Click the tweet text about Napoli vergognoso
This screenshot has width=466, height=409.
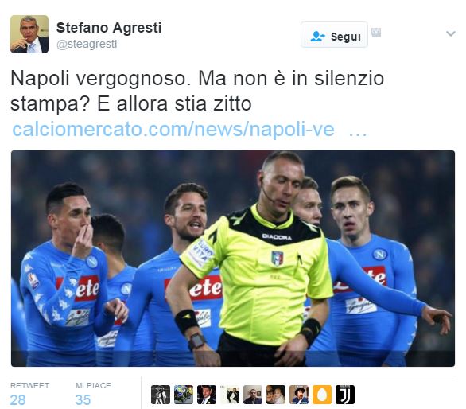(x=197, y=91)
